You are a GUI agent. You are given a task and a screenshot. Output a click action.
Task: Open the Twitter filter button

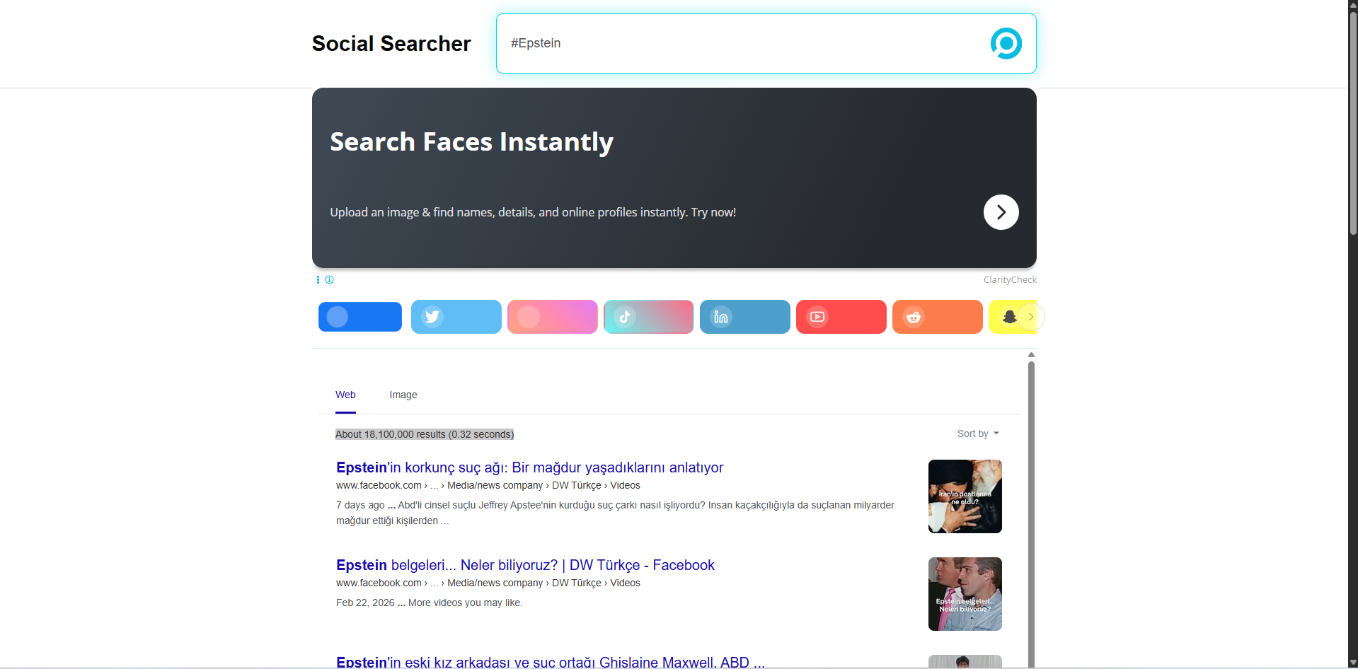456,317
